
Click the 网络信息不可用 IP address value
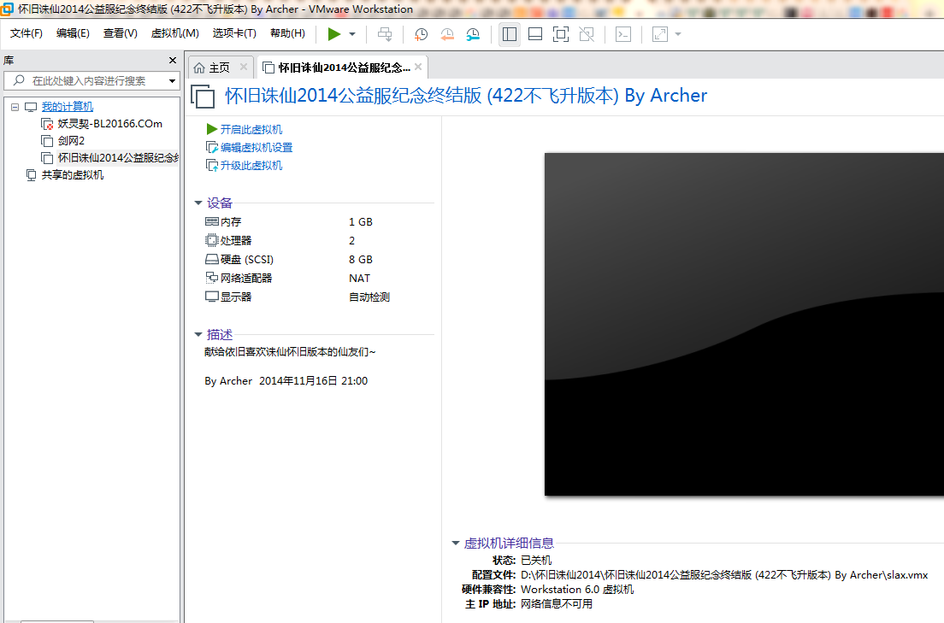click(x=557, y=603)
